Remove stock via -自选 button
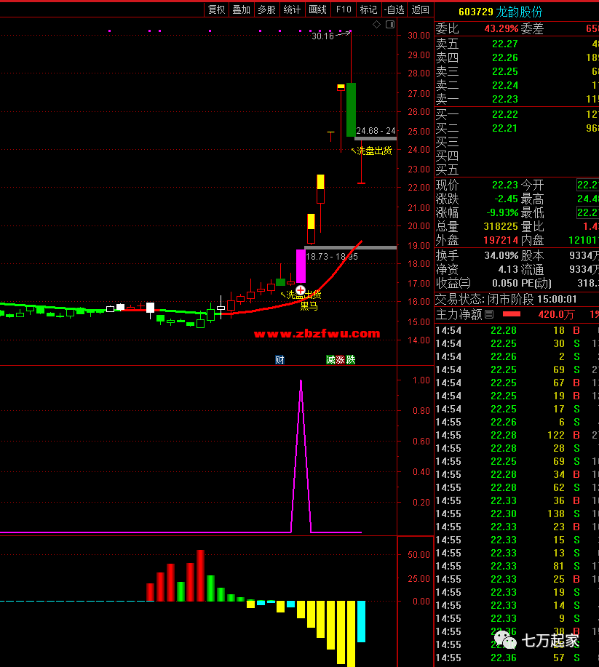 click(394, 9)
